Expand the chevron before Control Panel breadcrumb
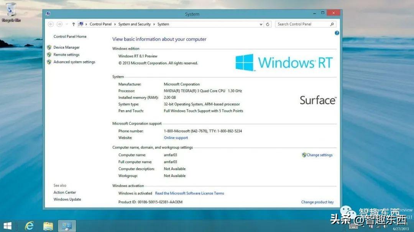The image size is (414, 232). 86,24
